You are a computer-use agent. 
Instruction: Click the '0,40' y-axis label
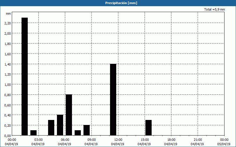click(8, 115)
